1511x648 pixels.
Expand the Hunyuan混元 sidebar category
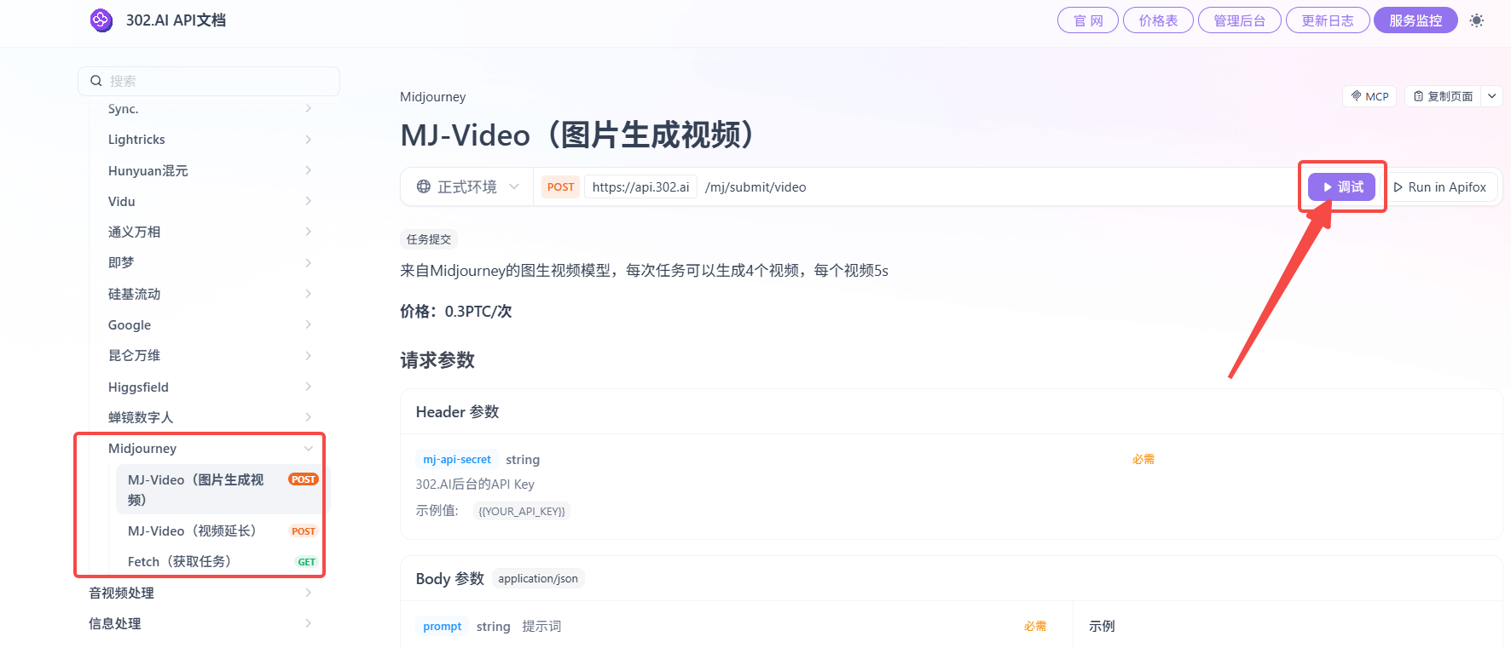point(209,170)
